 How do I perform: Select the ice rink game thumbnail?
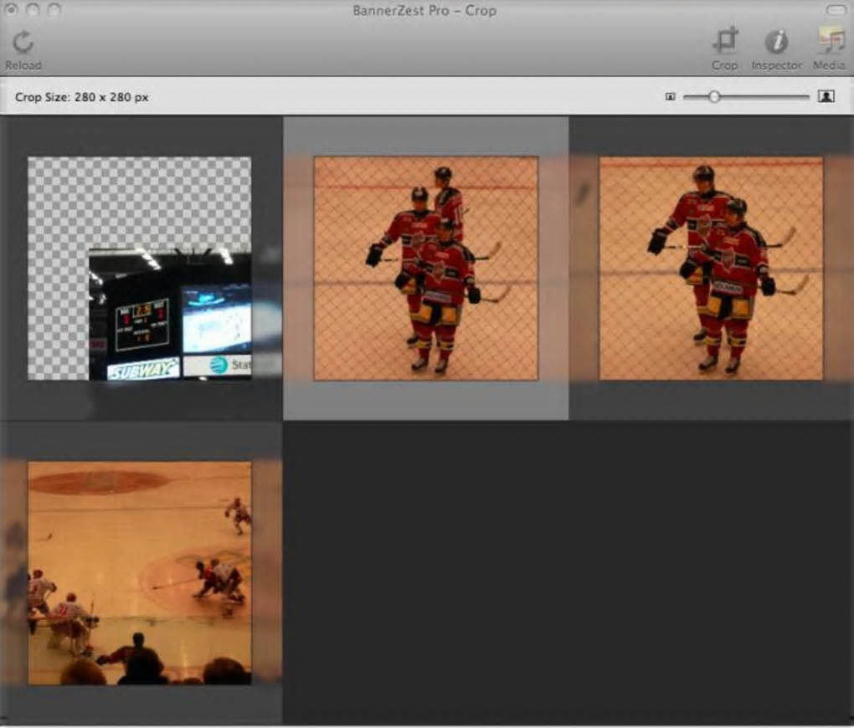(x=140, y=573)
